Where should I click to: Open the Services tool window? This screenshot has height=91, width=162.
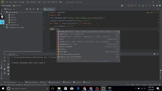pyautogui.click(x=87, y=82)
